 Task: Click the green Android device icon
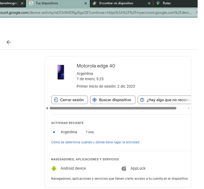54,169
